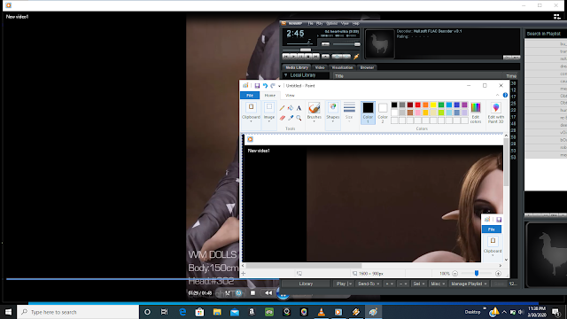
Task: Click the Type here to search box
Action: 78,312
